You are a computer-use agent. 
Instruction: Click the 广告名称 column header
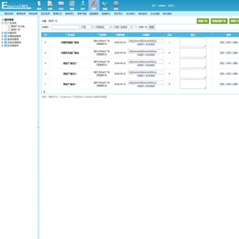(70, 35)
